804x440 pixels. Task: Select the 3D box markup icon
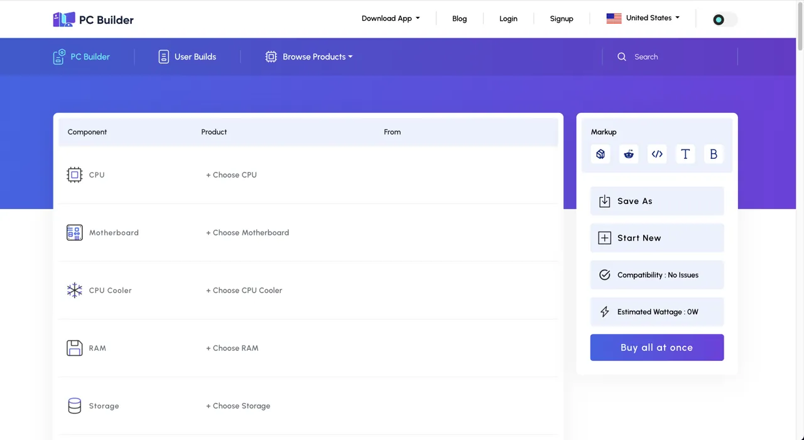click(x=600, y=154)
